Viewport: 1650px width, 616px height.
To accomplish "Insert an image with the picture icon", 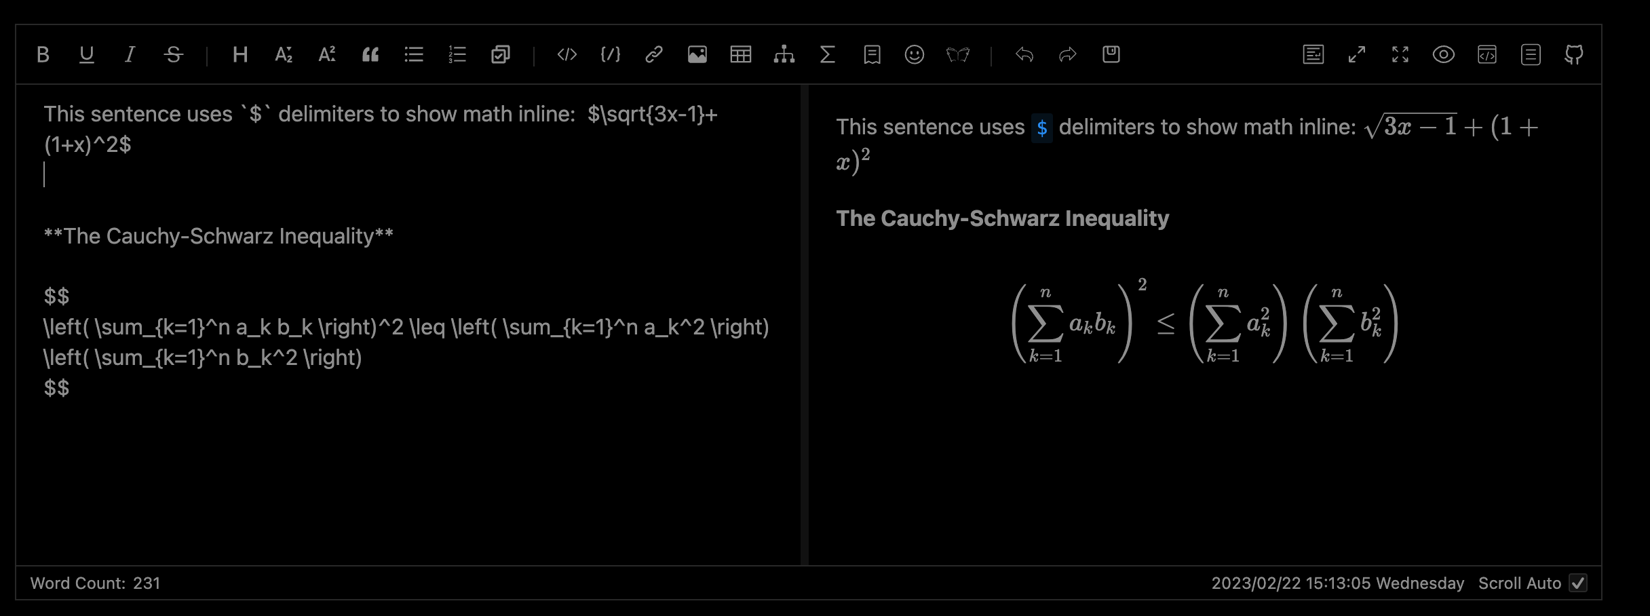I will click(x=698, y=54).
